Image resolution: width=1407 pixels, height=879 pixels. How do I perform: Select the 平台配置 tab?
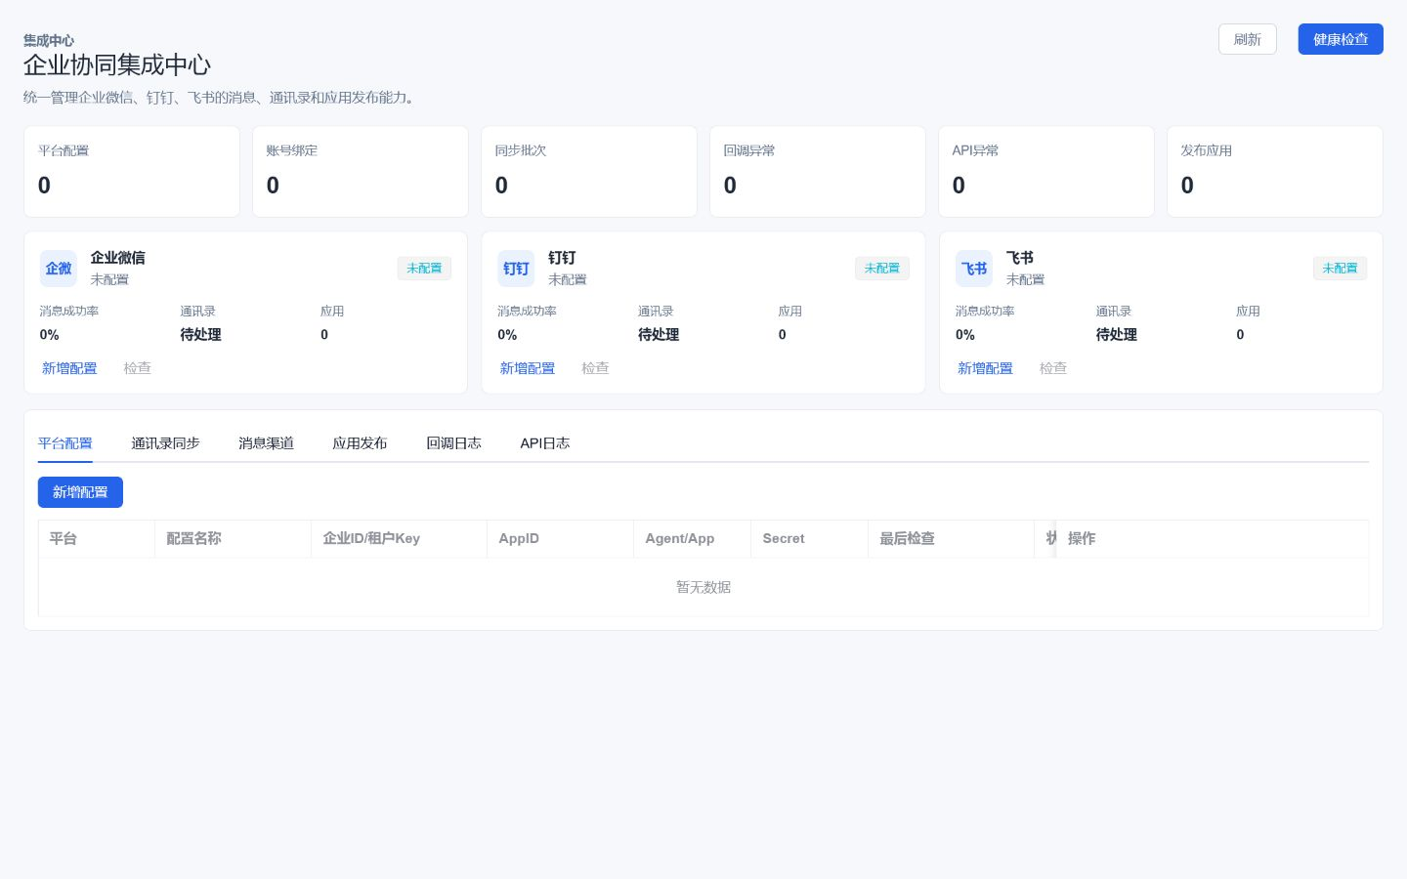tap(65, 443)
